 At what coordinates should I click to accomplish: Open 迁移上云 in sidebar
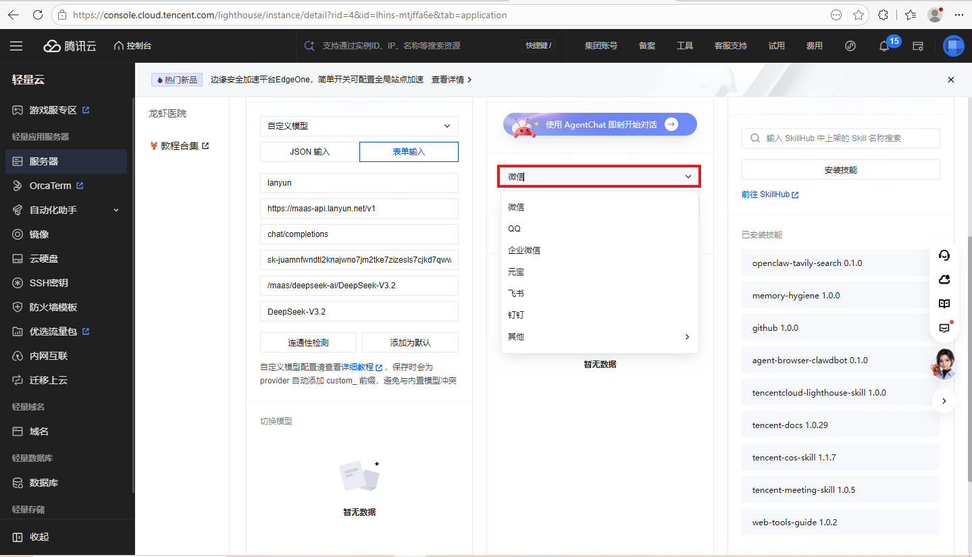66,380
